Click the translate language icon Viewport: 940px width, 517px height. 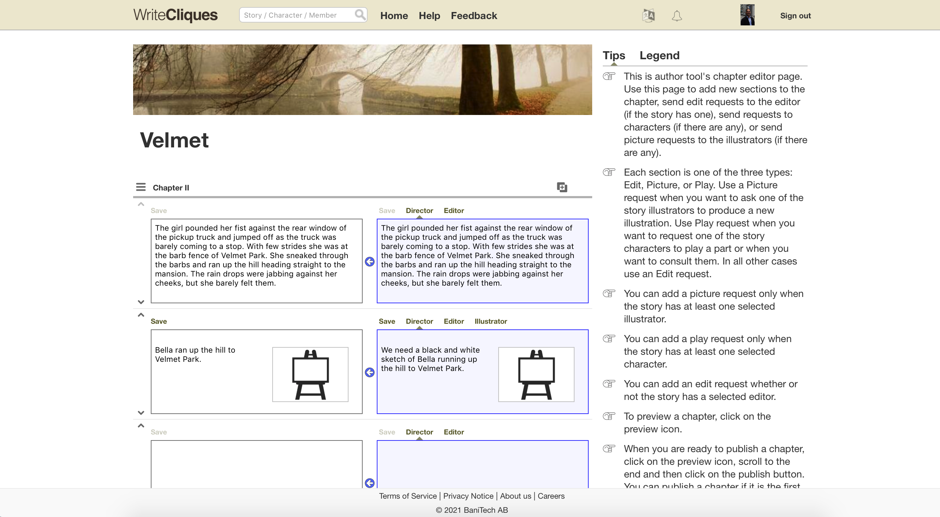(648, 15)
